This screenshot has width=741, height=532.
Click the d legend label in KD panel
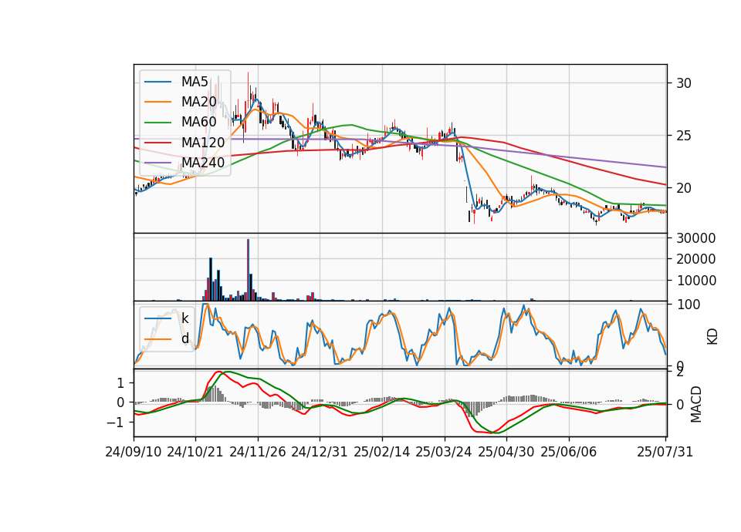click(184, 338)
